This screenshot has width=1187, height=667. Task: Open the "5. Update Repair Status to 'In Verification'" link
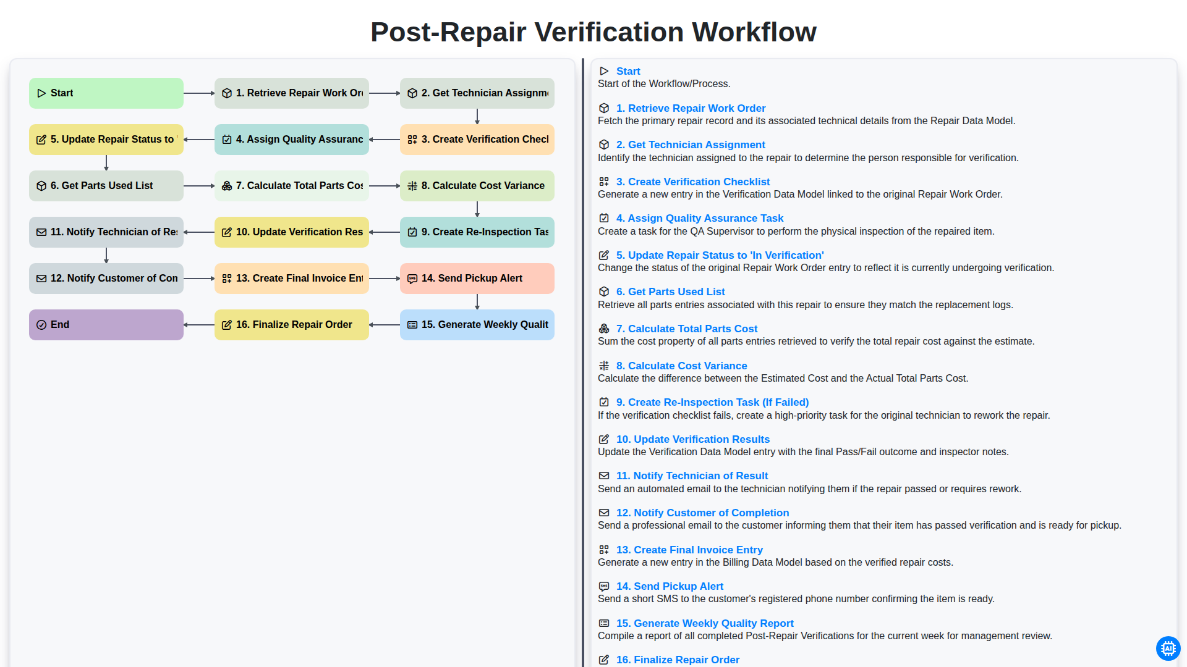pos(720,255)
